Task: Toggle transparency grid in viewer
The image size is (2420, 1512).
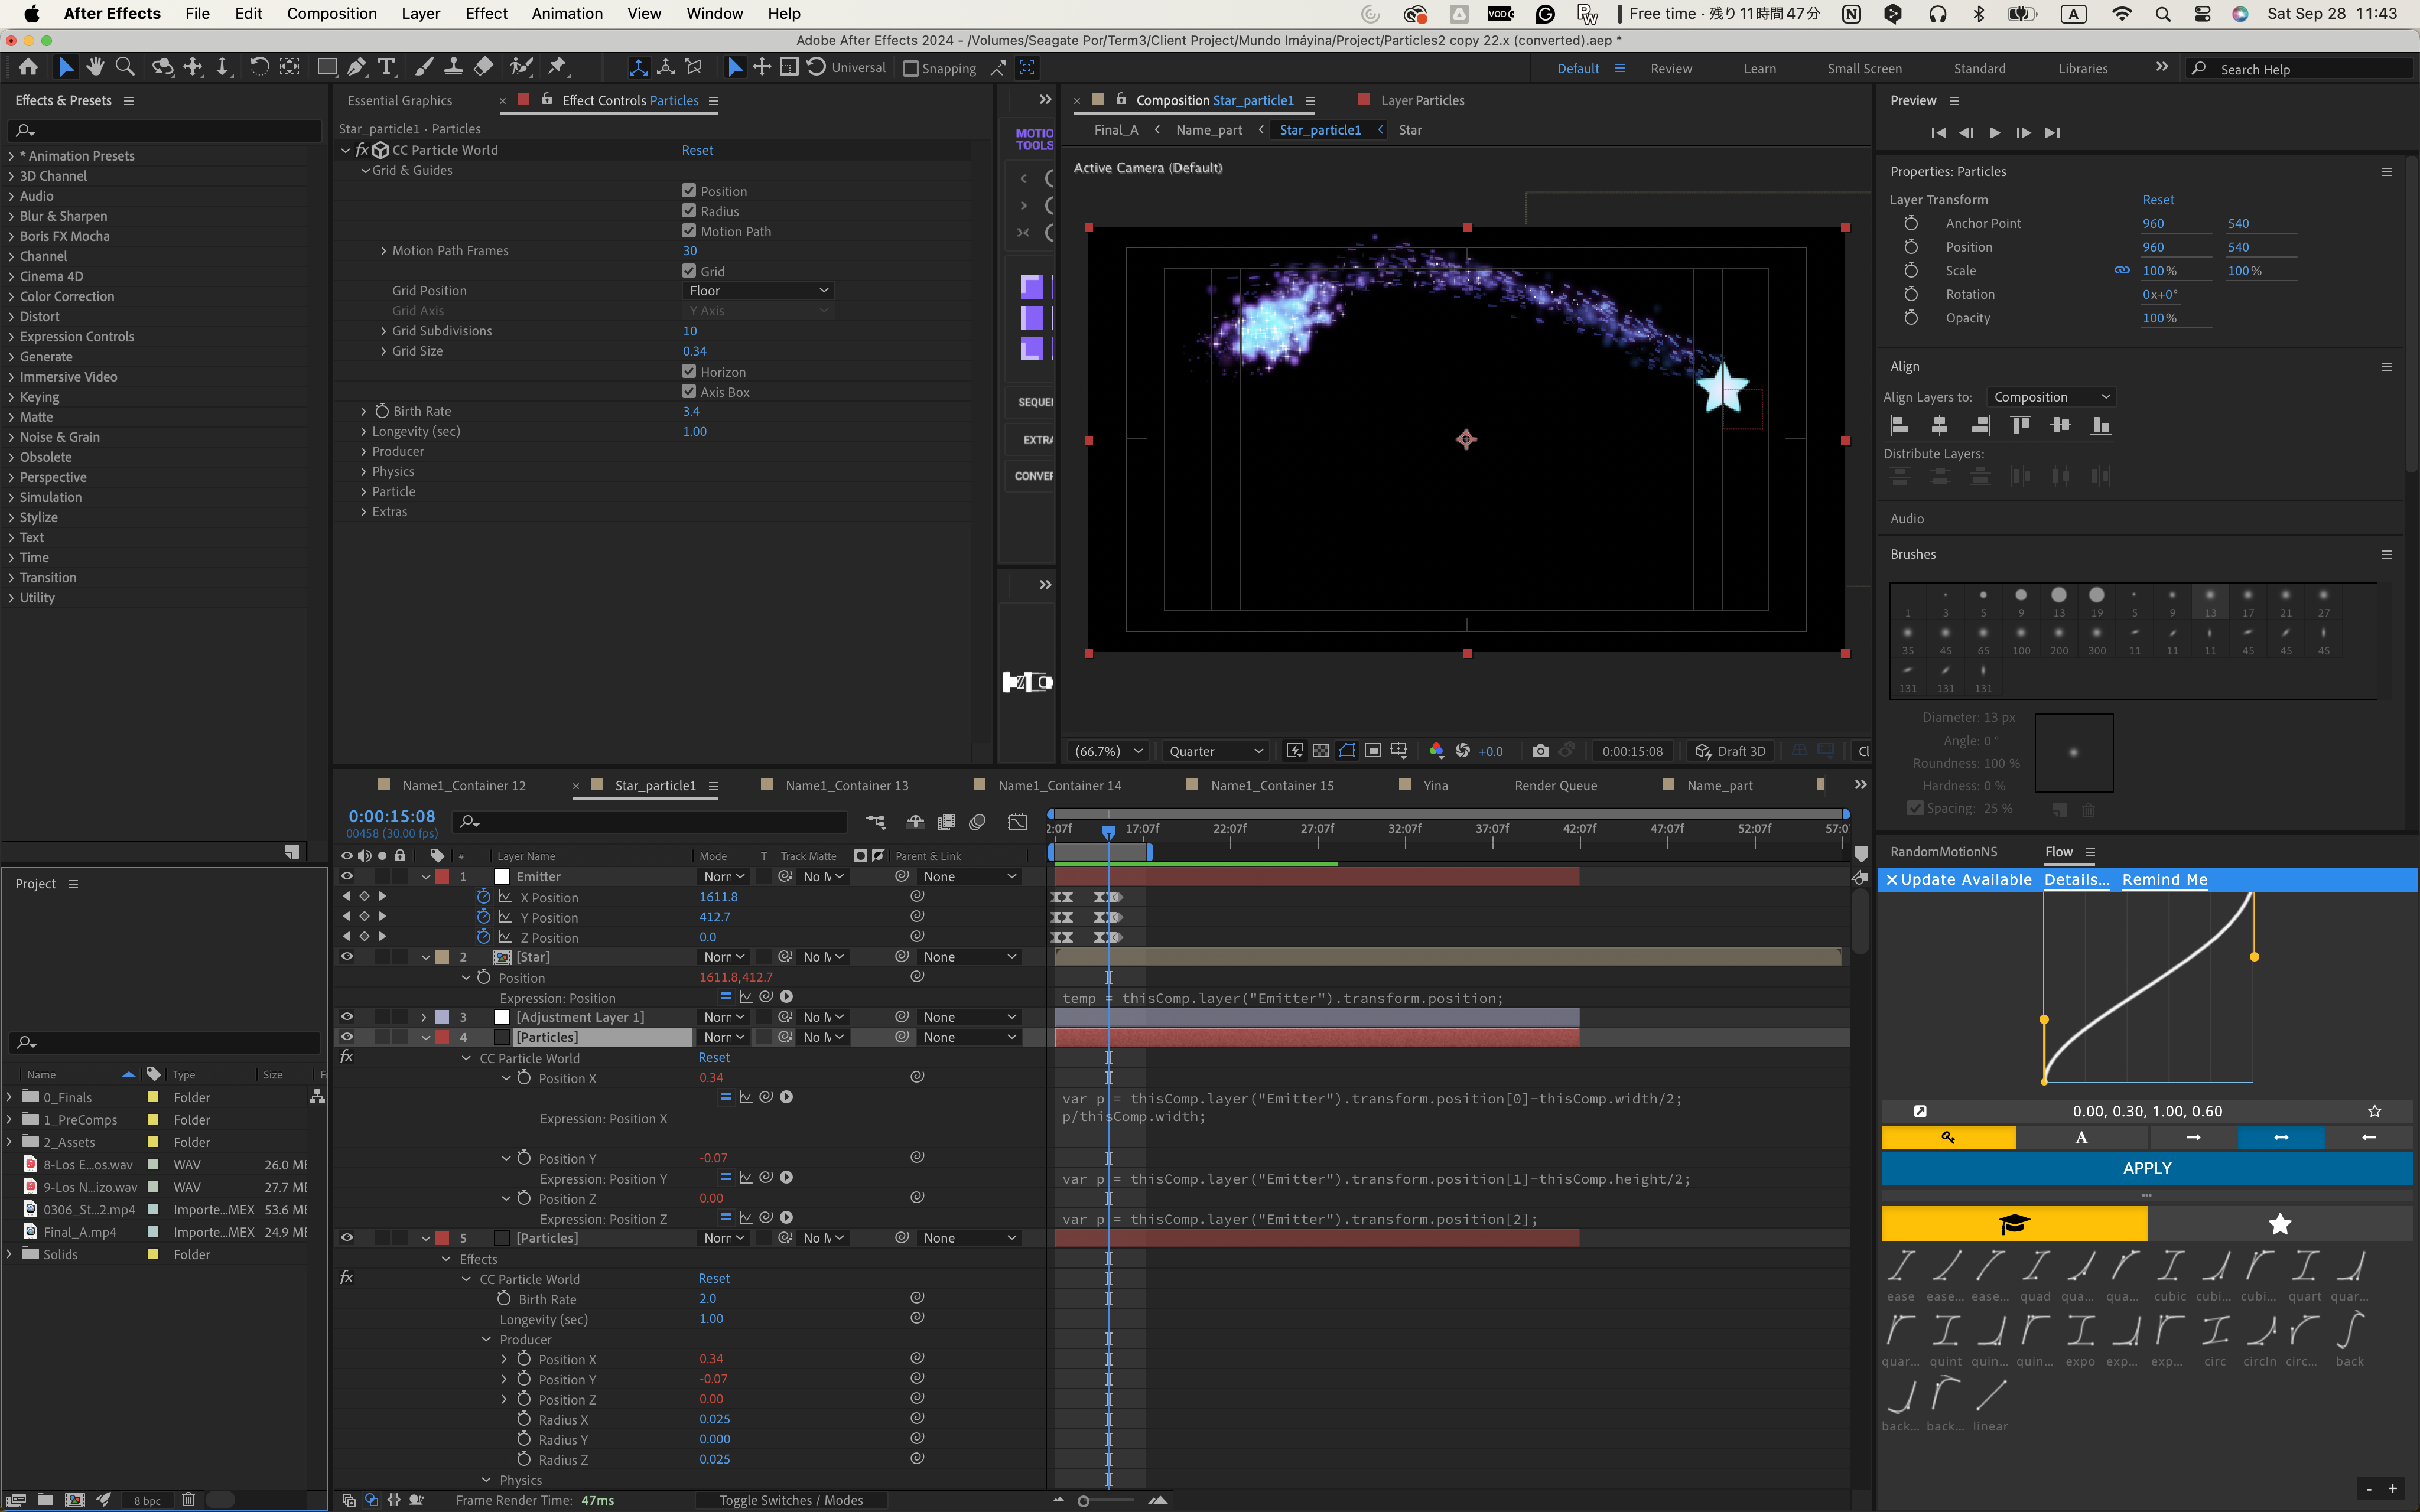Action: [1321, 751]
